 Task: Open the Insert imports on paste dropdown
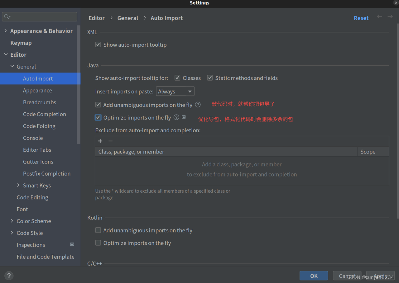[175, 91]
